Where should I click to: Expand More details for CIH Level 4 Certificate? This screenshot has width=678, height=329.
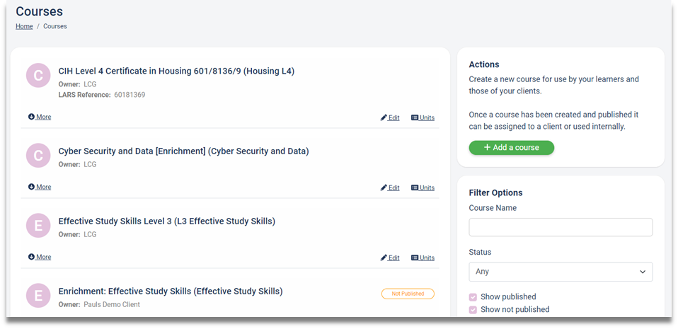point(40,117)
